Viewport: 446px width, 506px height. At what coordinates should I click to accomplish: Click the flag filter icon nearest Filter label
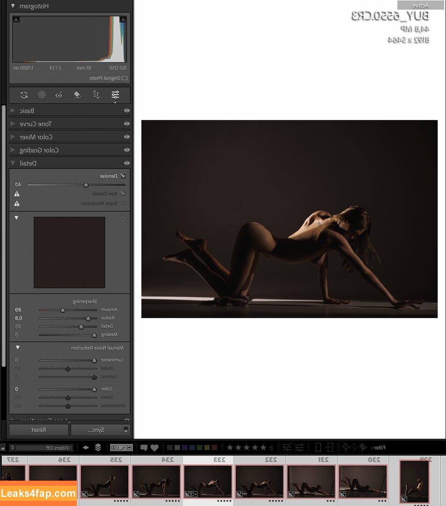(363, 447)
